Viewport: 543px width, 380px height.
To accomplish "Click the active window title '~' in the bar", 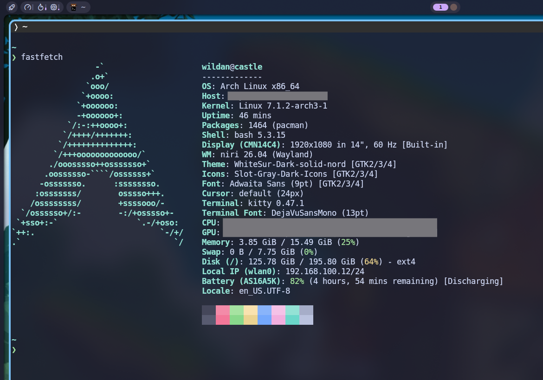I will coord(83,7).
